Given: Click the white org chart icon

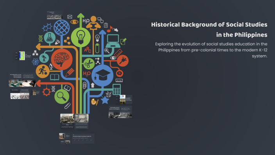Looking at the screenshot, I should (x=35, y=53).
